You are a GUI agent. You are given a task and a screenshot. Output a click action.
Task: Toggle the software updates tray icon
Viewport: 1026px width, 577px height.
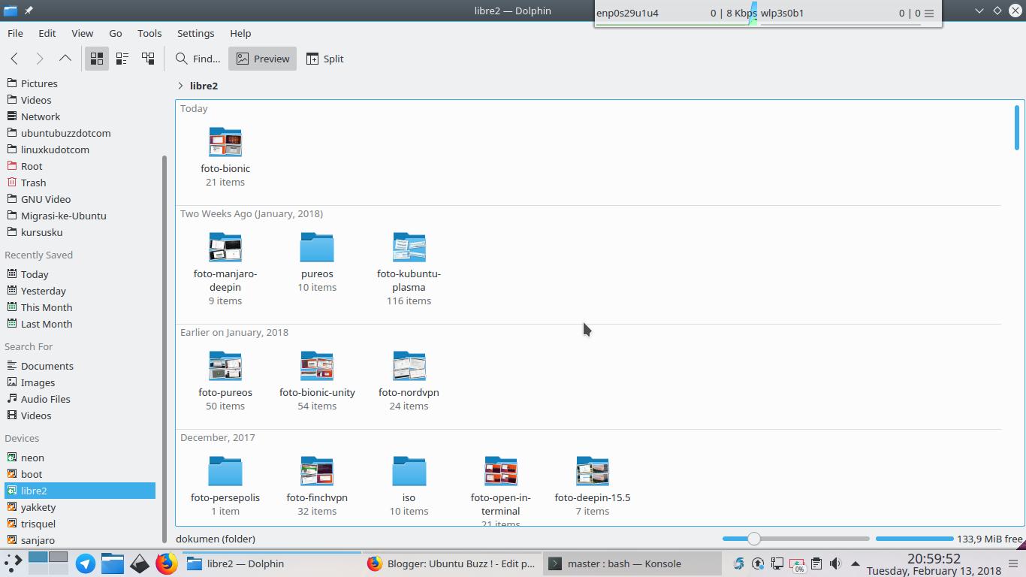[x=758, y=563]
